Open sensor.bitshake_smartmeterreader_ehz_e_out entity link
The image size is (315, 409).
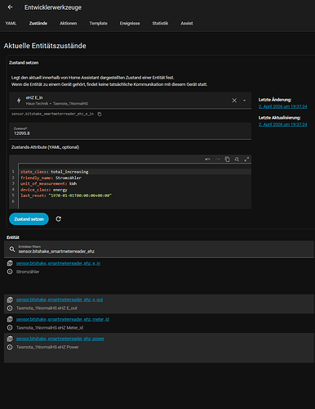coord(60,299)
